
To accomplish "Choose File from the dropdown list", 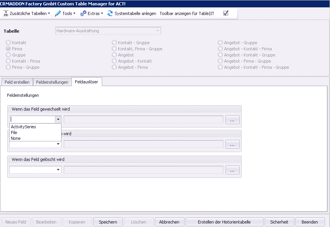I will (x=35, y=133).
